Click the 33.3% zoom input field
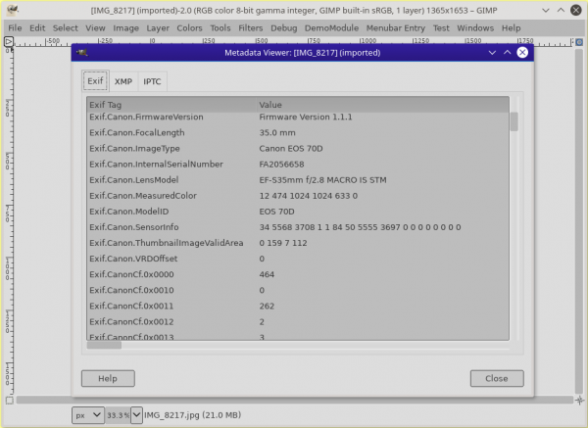 coord(118,415)
